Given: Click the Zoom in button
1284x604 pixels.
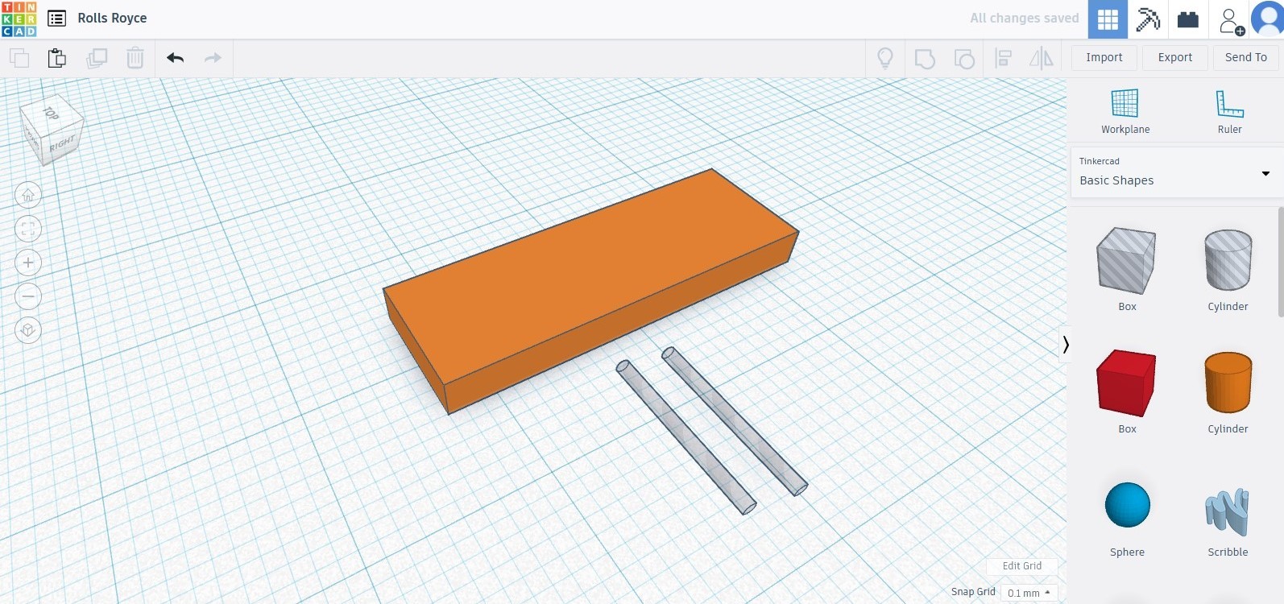Looking at the screenshot, I should coord(28,263).
